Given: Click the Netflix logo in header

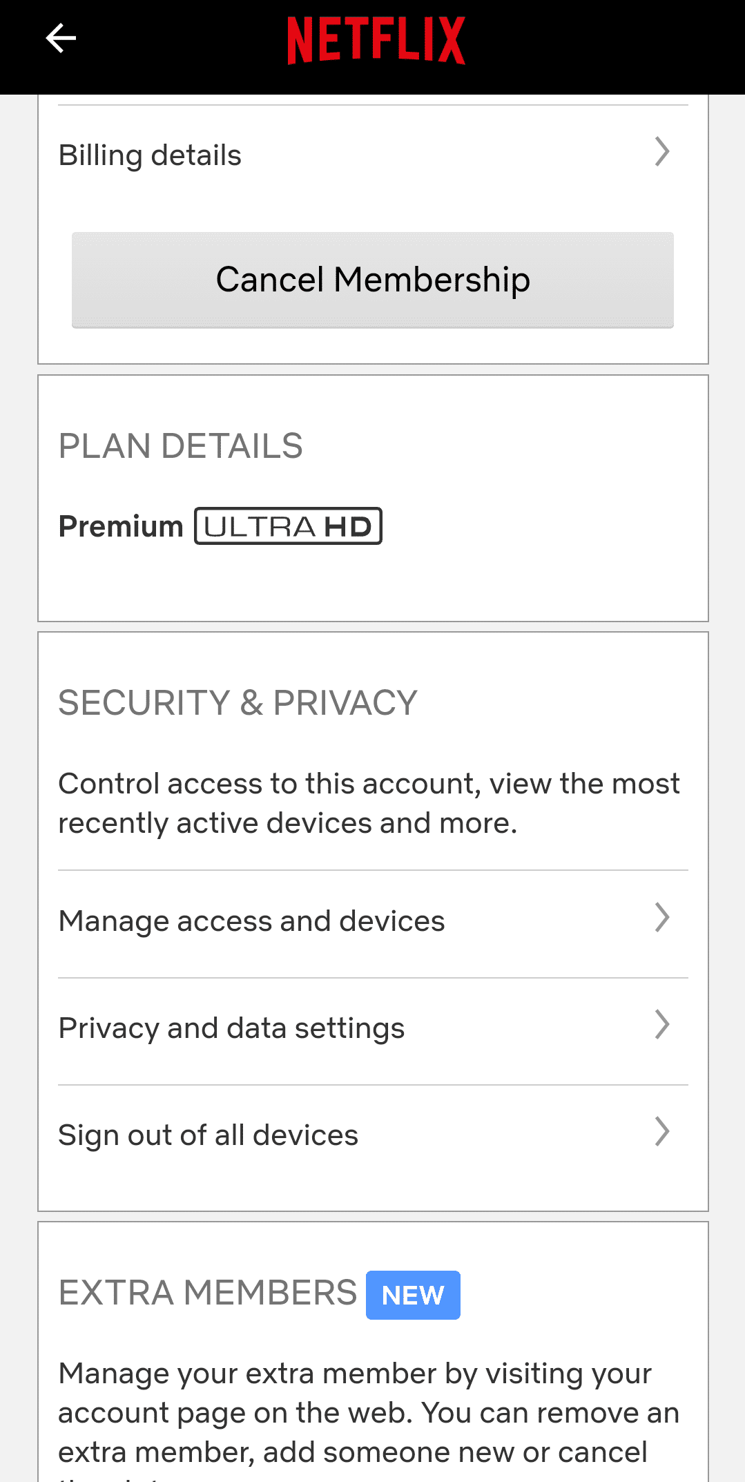Looking at the screenshot, I should pyautogui.click(x=376, y=41).
